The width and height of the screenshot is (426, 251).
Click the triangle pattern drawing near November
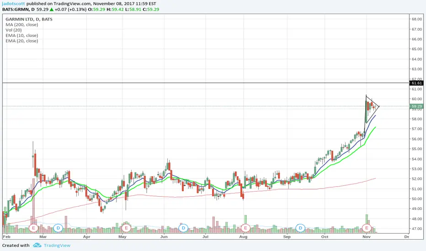(372, 102)
